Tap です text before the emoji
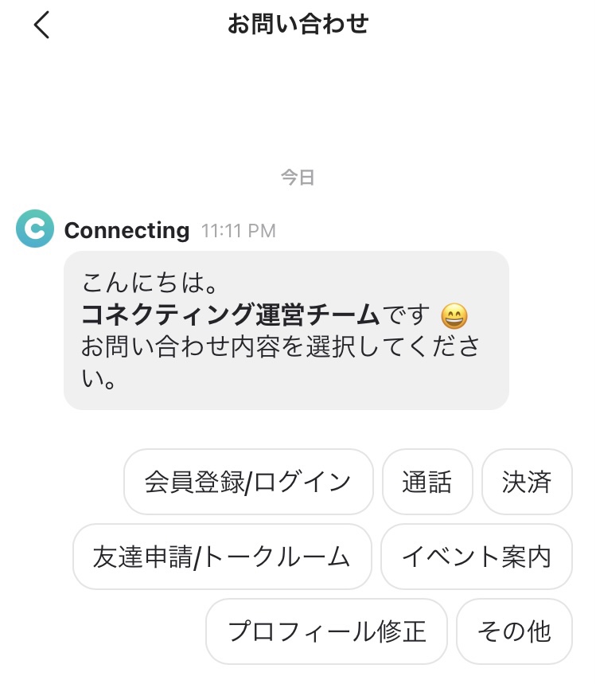This screenshot has width=596, height=684. coord(407,315)
